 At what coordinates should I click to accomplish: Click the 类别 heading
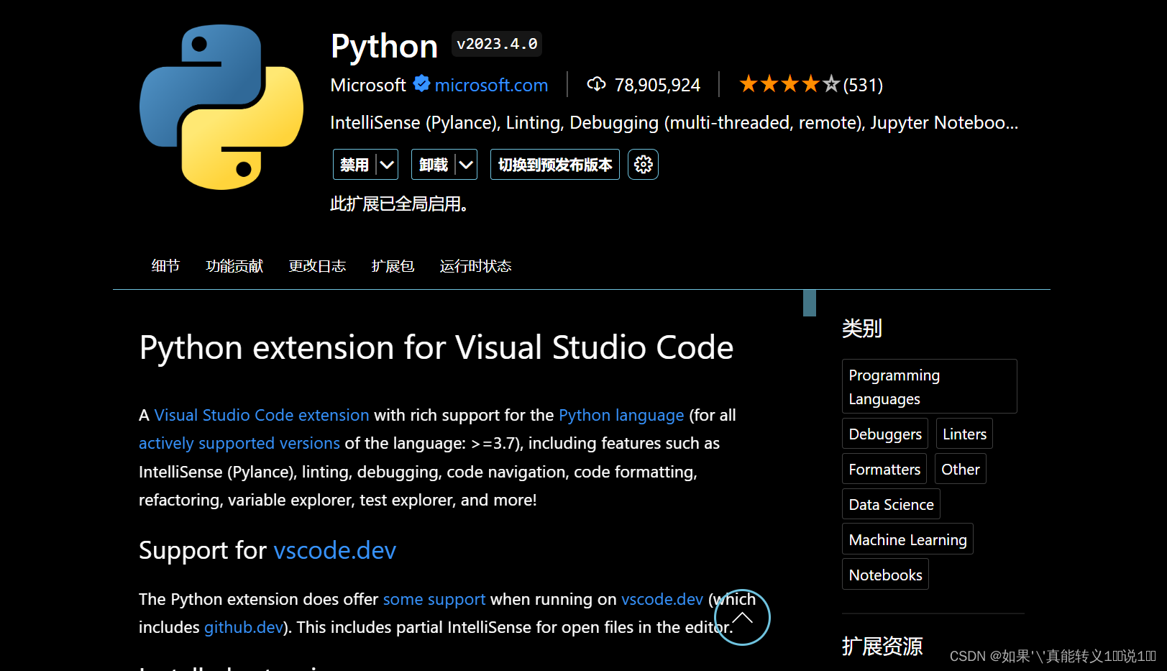[862, 329]
